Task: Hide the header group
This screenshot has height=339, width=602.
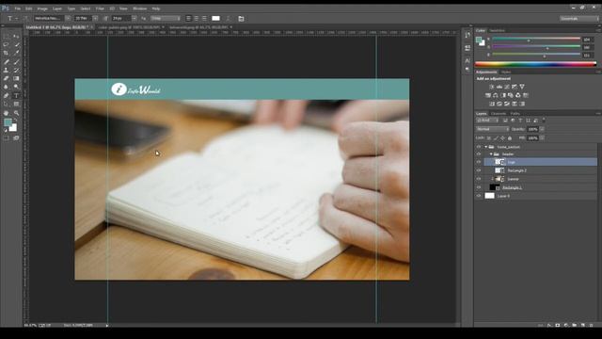Action: click(x=479, y=154)
